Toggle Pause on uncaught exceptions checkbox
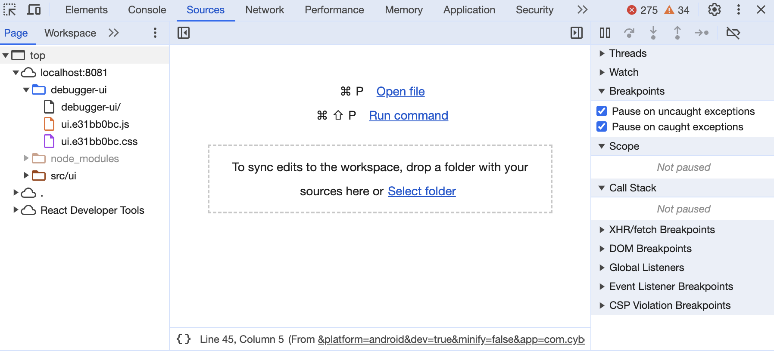The width and height of the screenshot is (774, 351). point(602,111)
